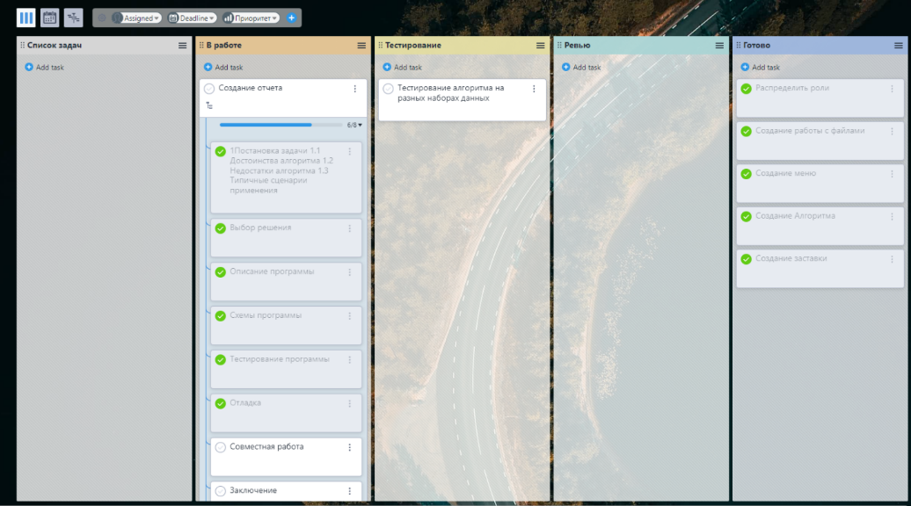Open the Deadline filter dropdown
This screenshot has height=506, width=911.
[192, 18]
